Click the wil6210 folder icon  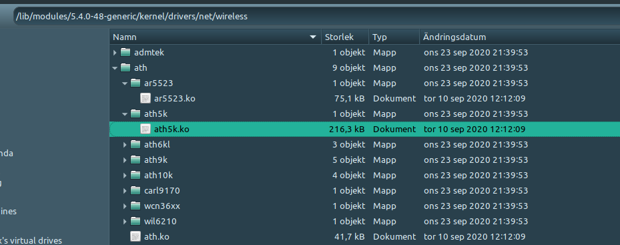pos(135,221)
